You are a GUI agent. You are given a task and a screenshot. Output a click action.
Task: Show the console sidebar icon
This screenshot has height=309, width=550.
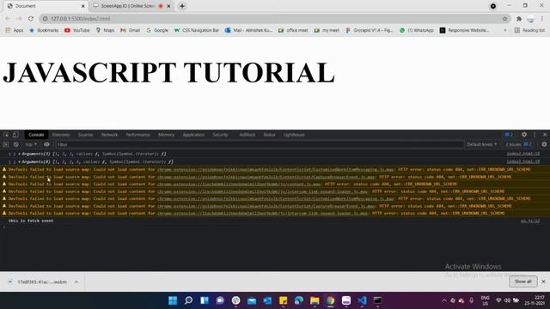point(6,144)
